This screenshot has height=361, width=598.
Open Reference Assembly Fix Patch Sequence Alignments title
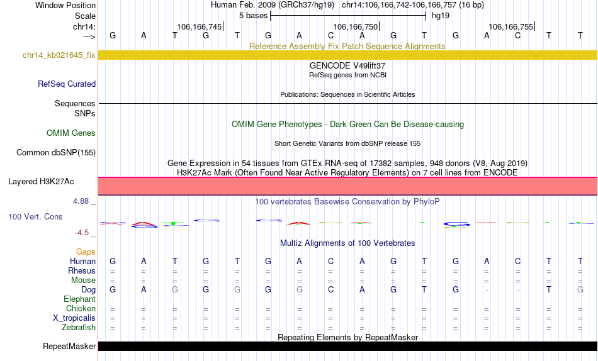click(347, 46)
